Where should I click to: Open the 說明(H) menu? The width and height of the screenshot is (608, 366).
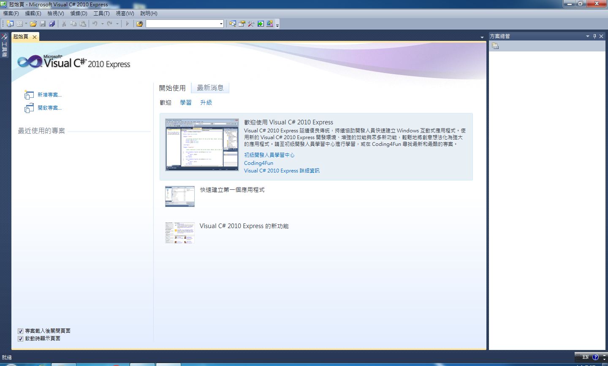coord(149,13)
